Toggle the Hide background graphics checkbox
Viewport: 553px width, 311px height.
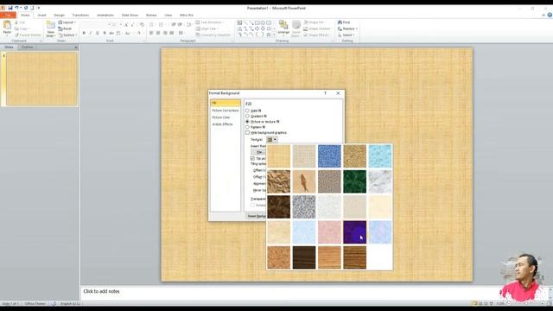(247, 132)
